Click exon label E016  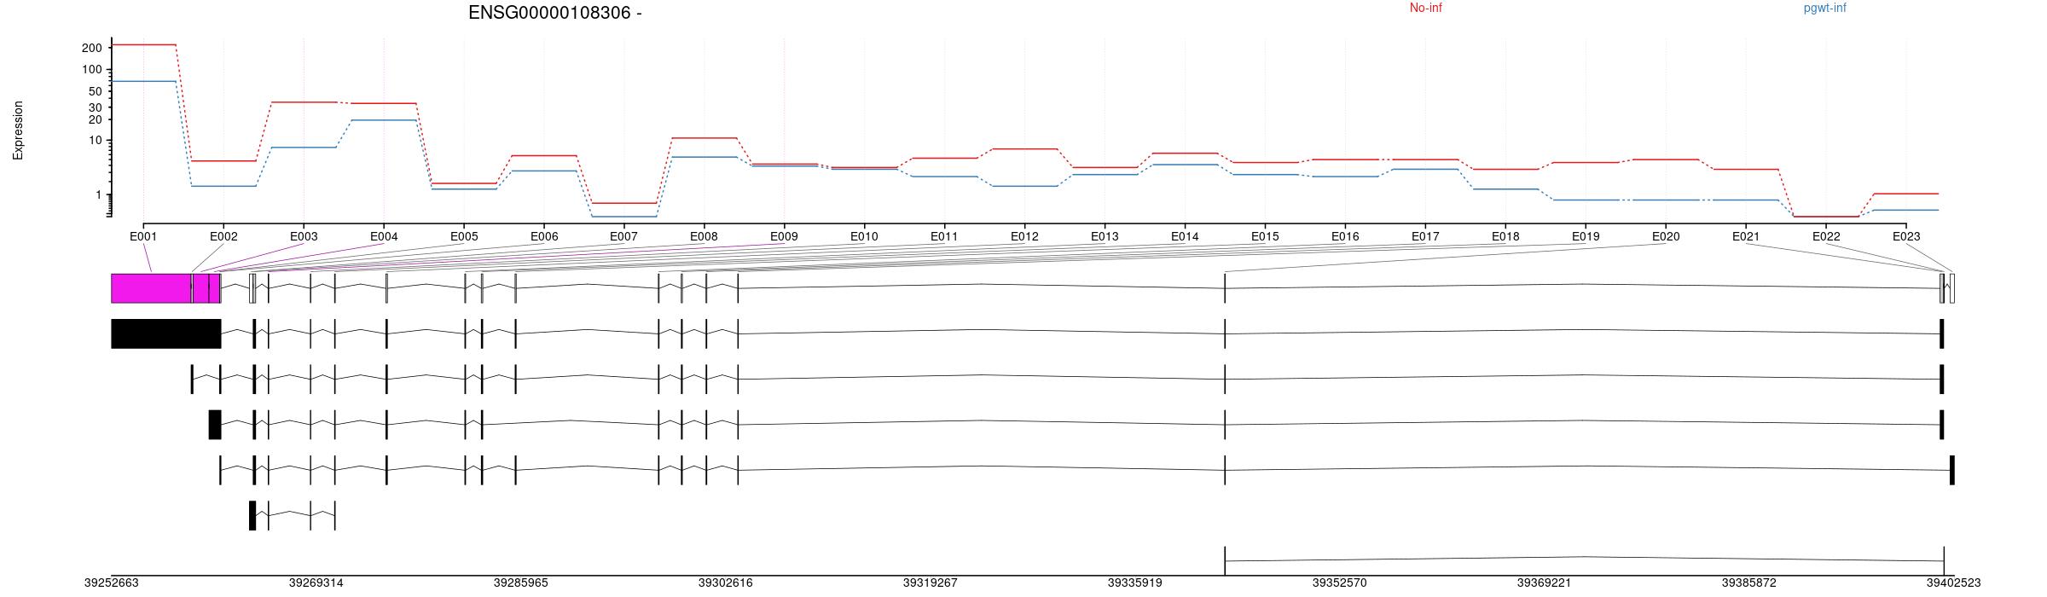pyautogui.click(x=1345, y=236)
